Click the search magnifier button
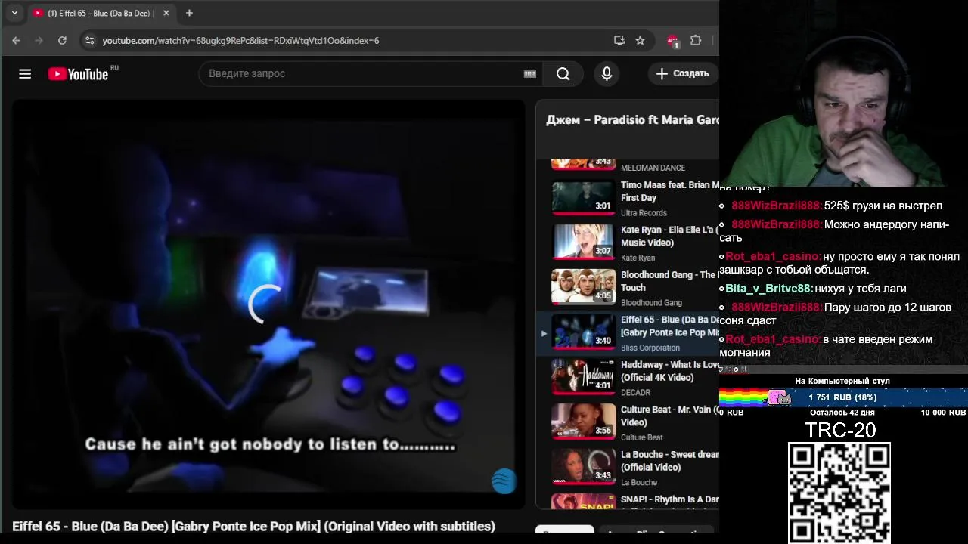This screenshot has width=968, height=544. click(x=563, y=73)
